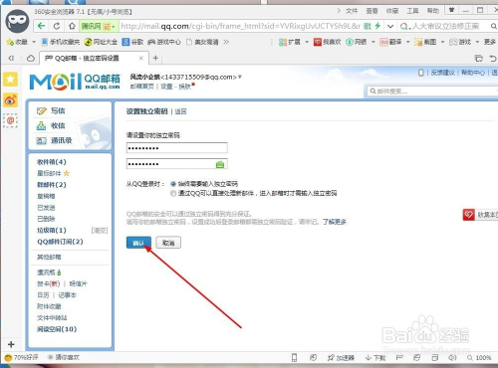498x368 pixels.
Task: Click the phone icon in status bar
Action: pos(294,357)
